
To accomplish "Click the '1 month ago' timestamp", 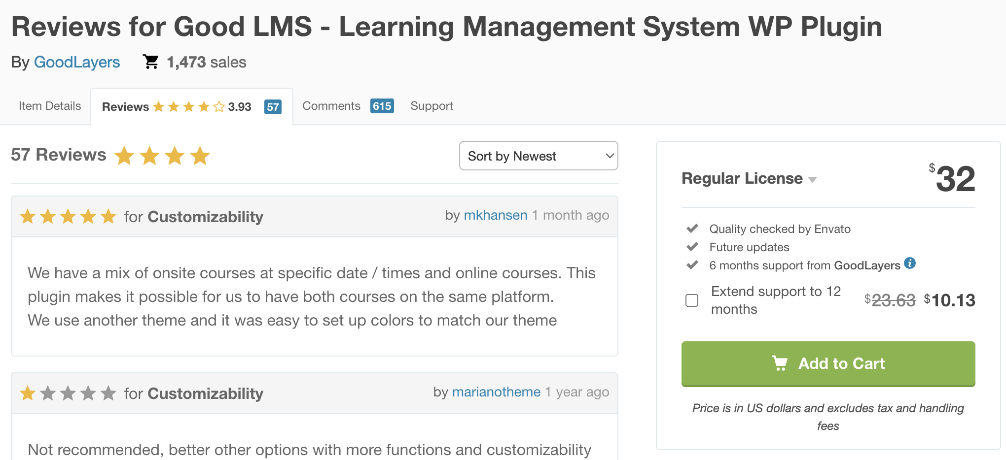I will click(x=571, y=215).
